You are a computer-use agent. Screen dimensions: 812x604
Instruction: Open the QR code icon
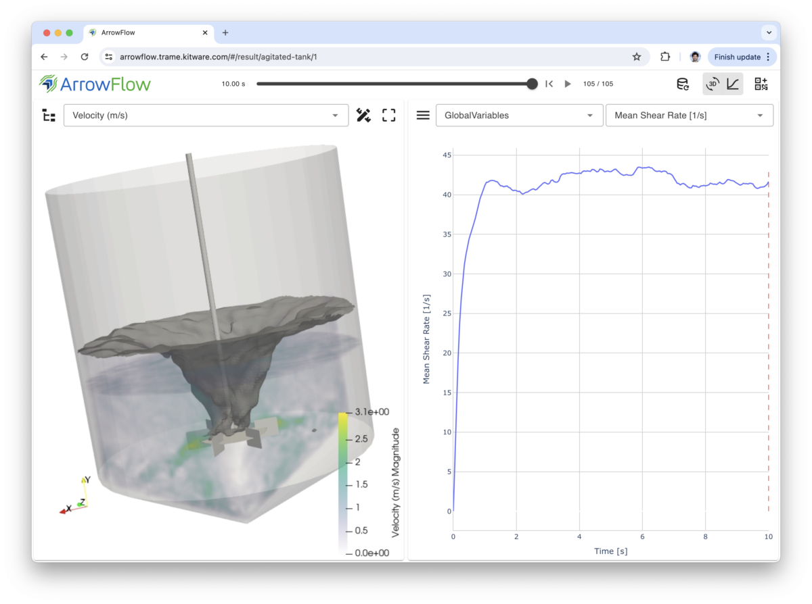click(761, 84)
